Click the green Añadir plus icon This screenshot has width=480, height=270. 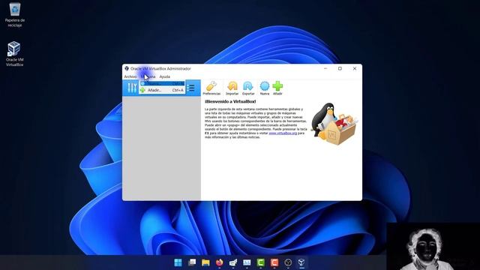tap(277, 88)
